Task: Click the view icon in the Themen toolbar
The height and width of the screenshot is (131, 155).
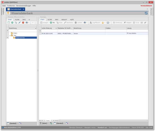Action: click(x=9, y=23)
